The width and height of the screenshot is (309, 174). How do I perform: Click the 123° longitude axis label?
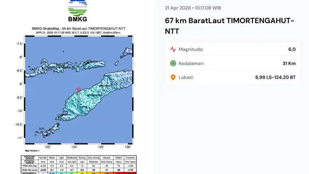[x=48, y=147]
